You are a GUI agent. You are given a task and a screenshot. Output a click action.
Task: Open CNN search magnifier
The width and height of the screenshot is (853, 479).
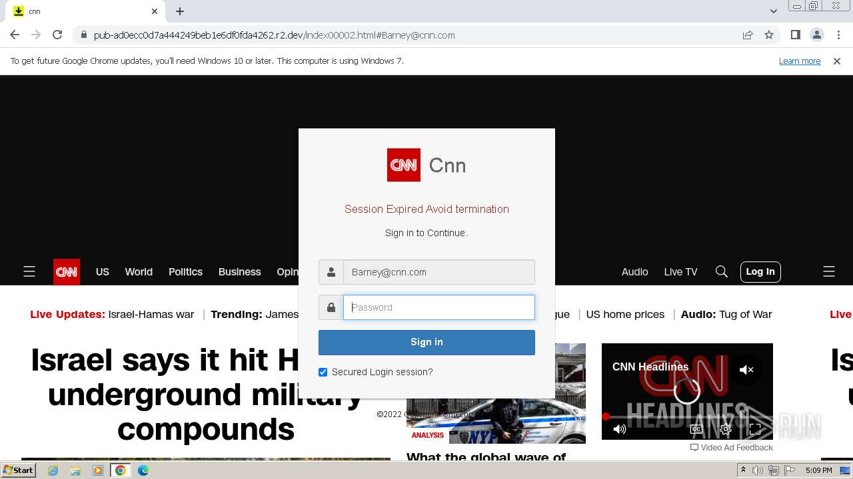click(721, 271)
